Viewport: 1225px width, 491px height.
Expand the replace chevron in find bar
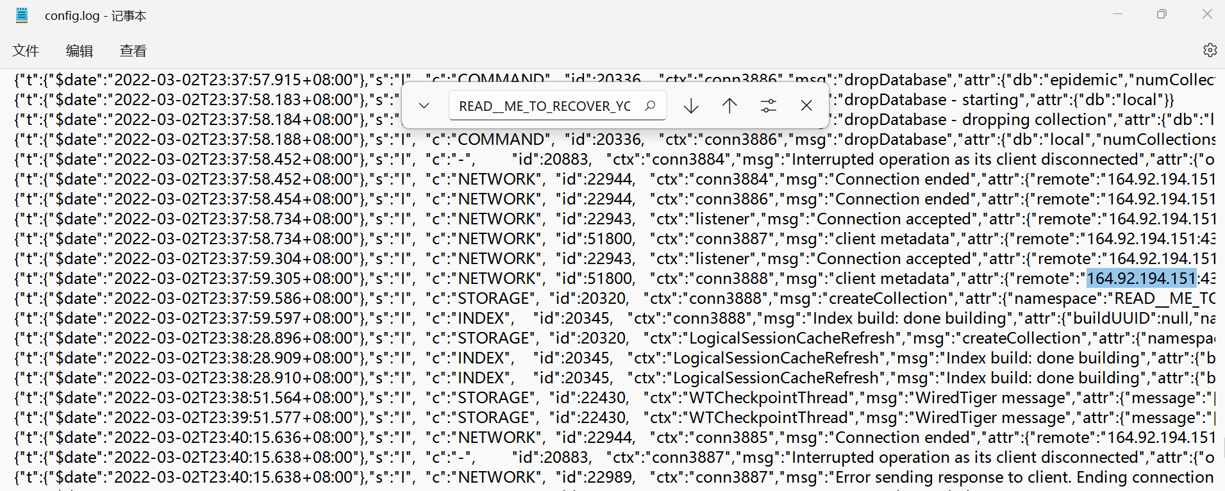coord(424,106)
